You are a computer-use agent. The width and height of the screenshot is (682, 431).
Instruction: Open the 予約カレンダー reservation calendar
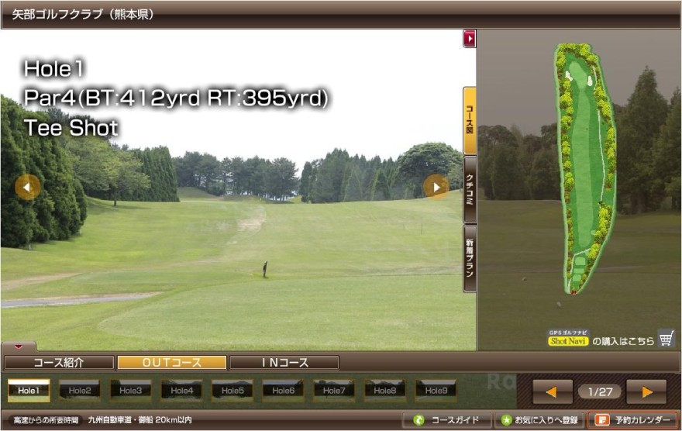click(x=632, y=420)
